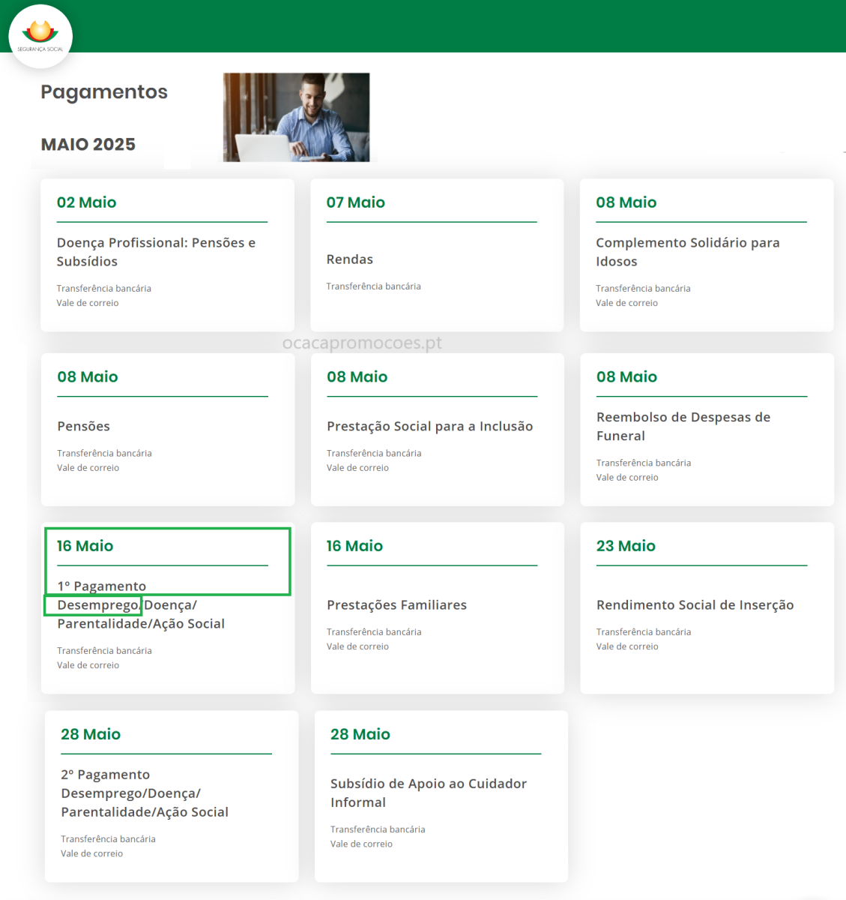Click the 07 Maio date
Viewport: 846px width, 900px height.
point(356,202)
